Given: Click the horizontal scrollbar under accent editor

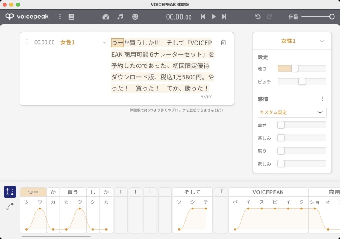Looking at the screenshot, I should 56,236.
